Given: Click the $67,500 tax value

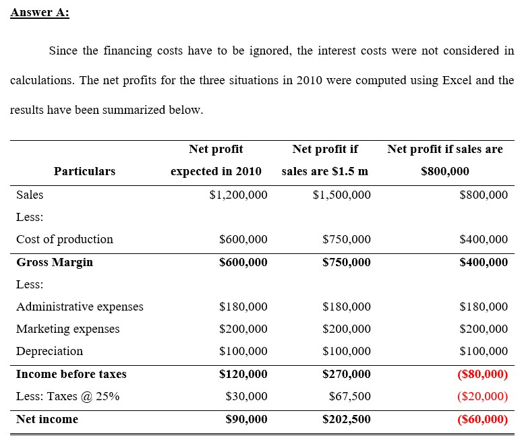Looking at the screenshot, I should pos(350,396).
